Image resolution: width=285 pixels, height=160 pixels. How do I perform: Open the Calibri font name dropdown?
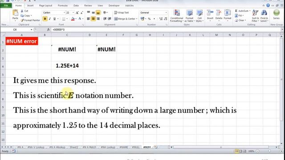pos(64,12)
